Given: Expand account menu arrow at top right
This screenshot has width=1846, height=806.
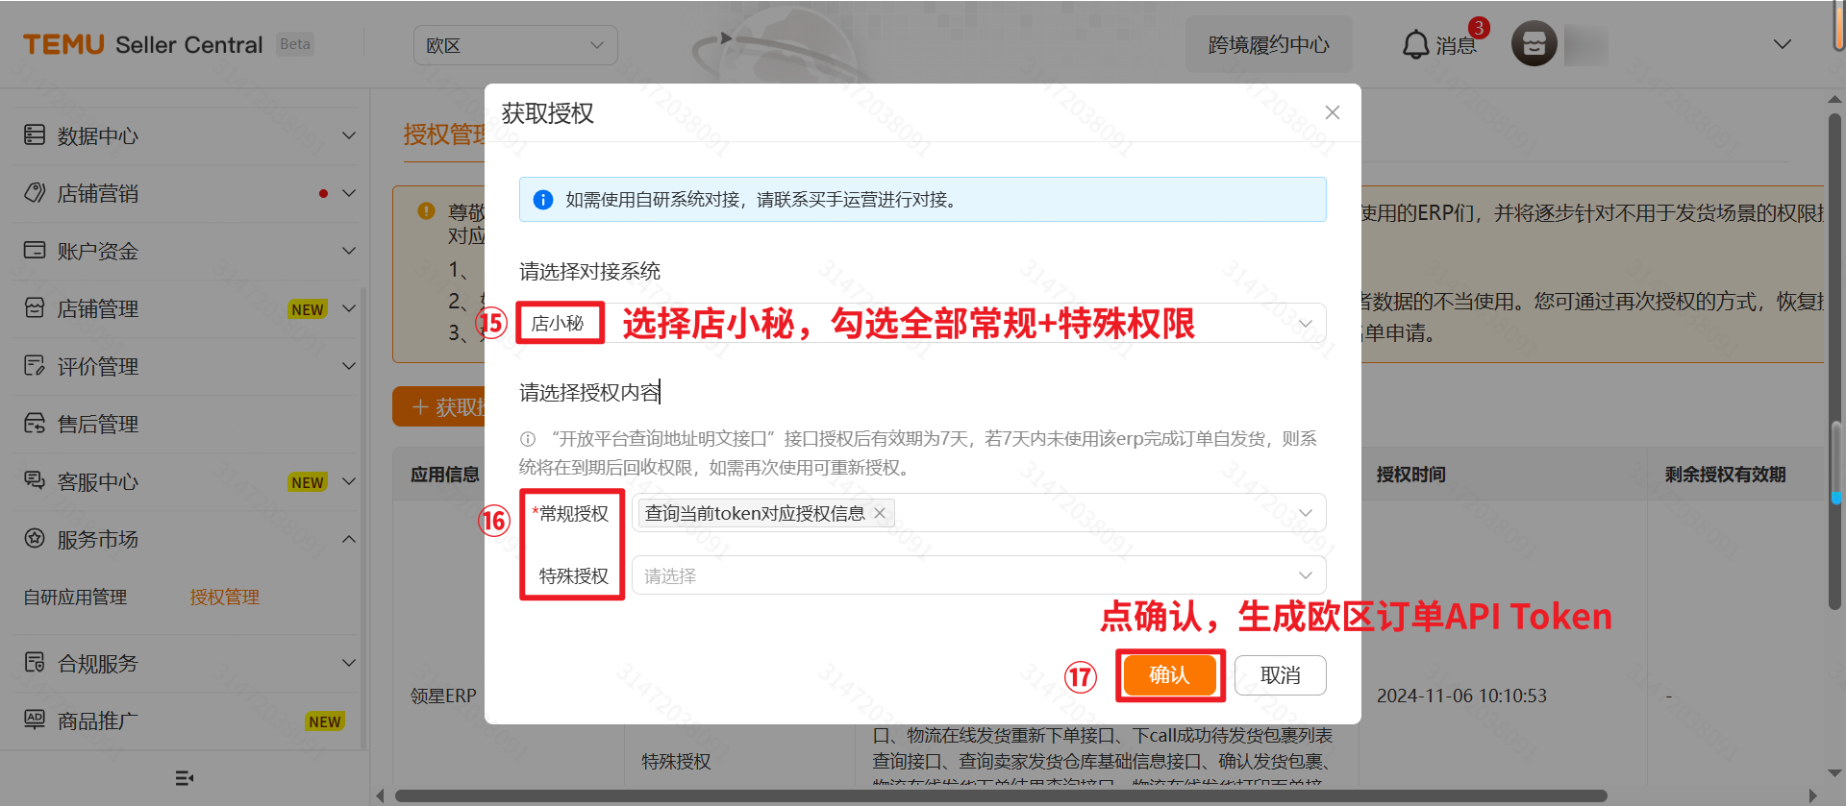Looking at the screenshot, I should [1783, 44].
